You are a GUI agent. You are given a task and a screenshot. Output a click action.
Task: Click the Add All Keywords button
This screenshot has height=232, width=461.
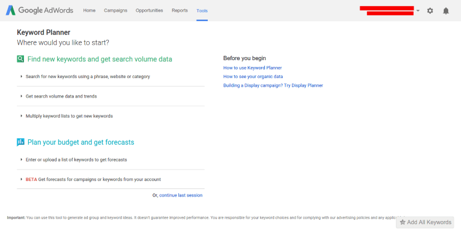pyautogui.click(x=425, y=222)
